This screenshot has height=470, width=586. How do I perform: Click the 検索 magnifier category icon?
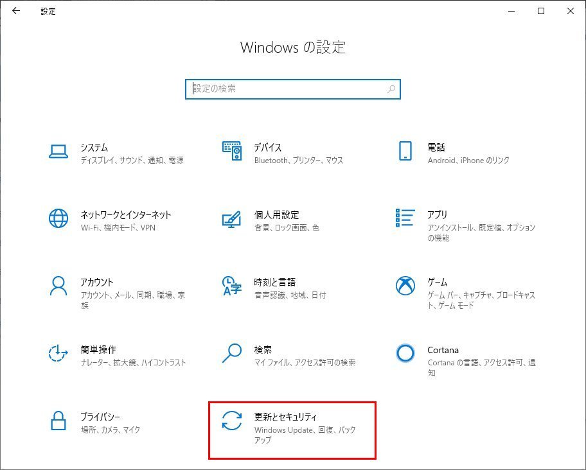coord(231,353)
